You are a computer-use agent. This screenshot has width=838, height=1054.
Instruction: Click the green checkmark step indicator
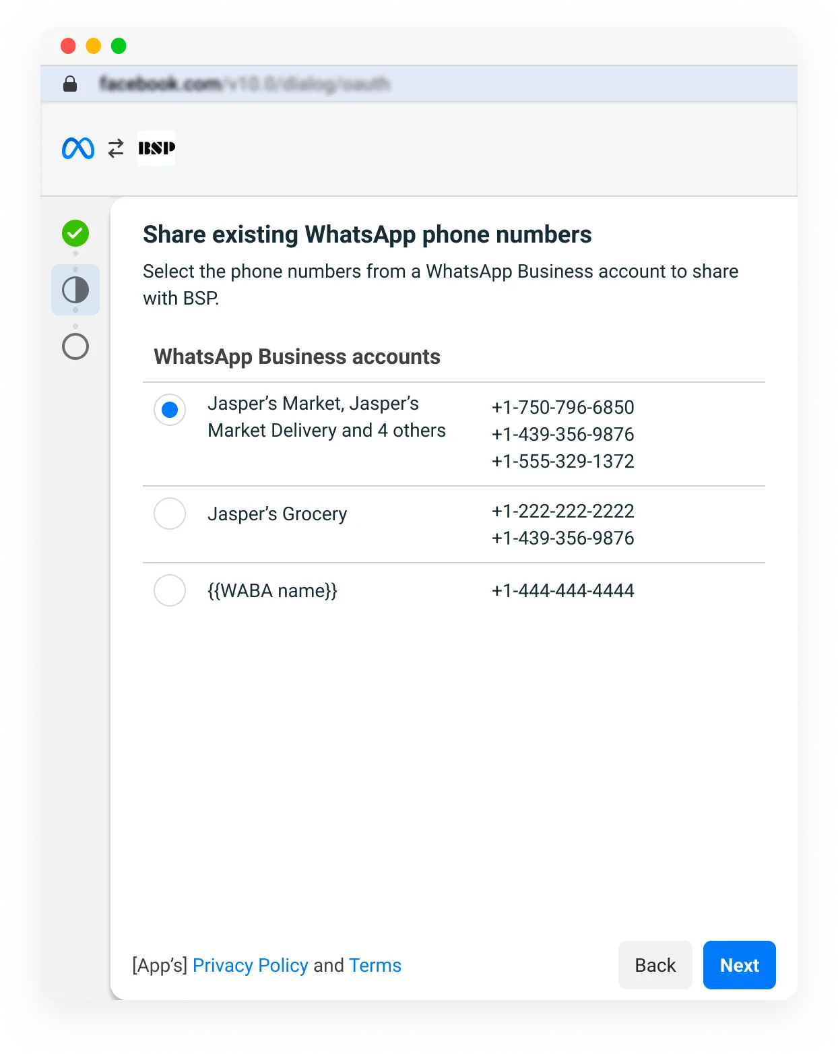coord(75,234)
